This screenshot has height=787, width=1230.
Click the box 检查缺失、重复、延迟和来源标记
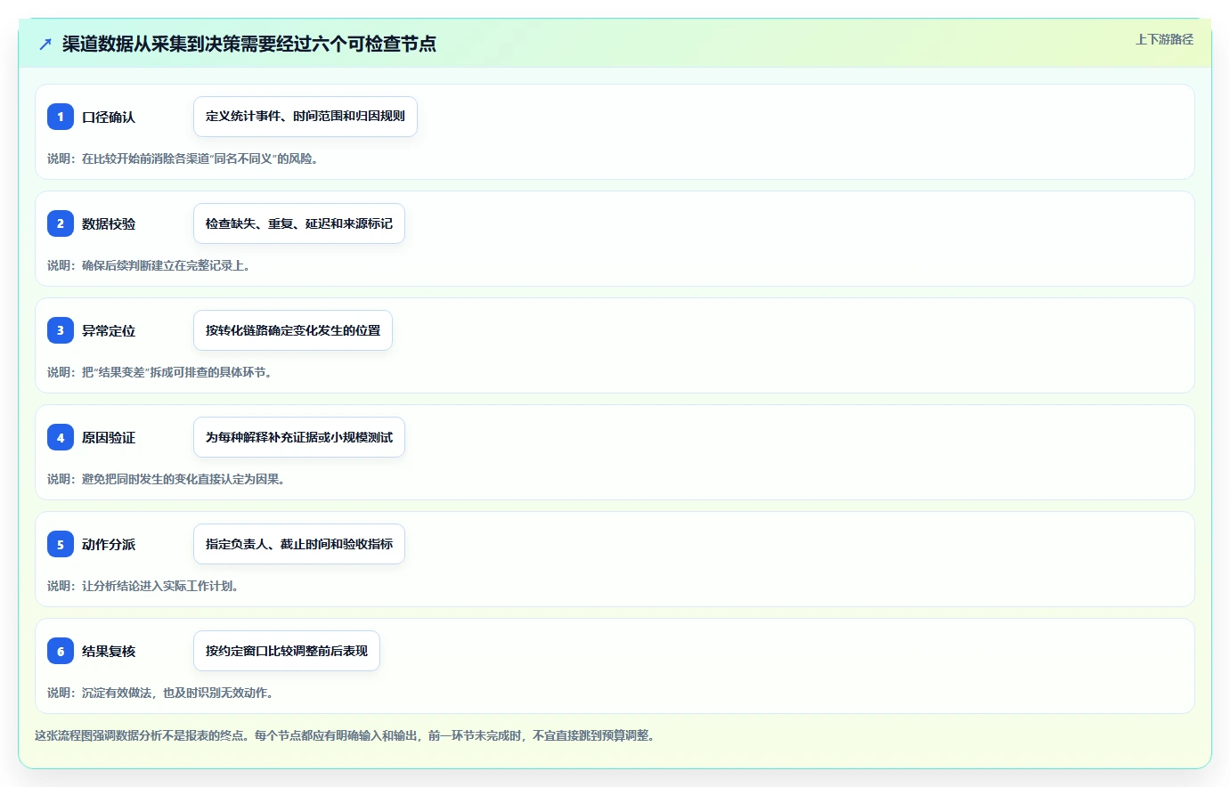[x=299, y=223]
